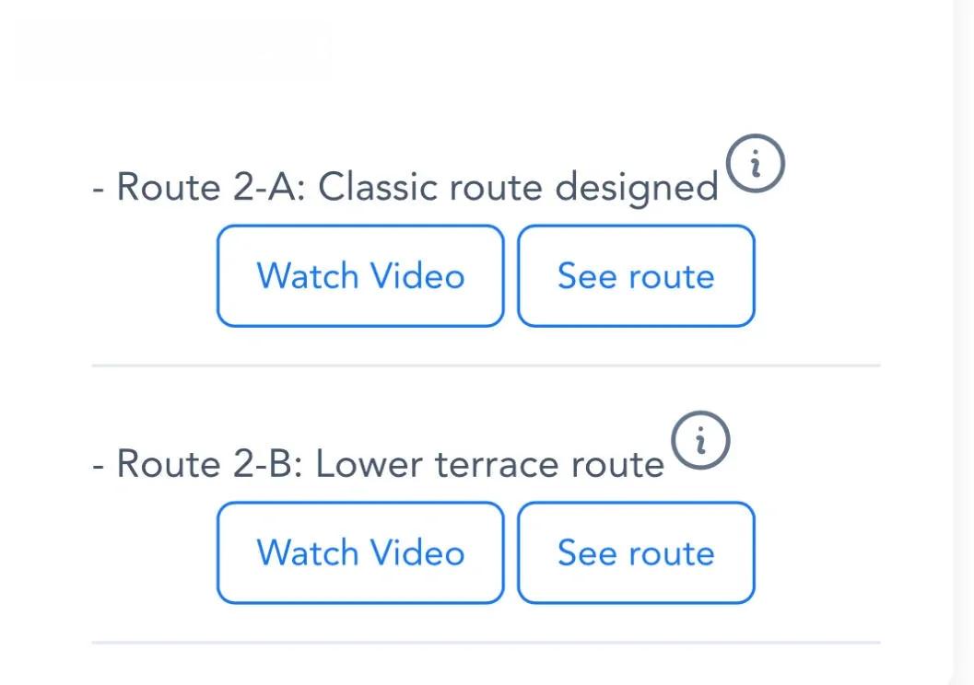
Task: Show details for the Classic route designed entry
Action: coord(756,163)
